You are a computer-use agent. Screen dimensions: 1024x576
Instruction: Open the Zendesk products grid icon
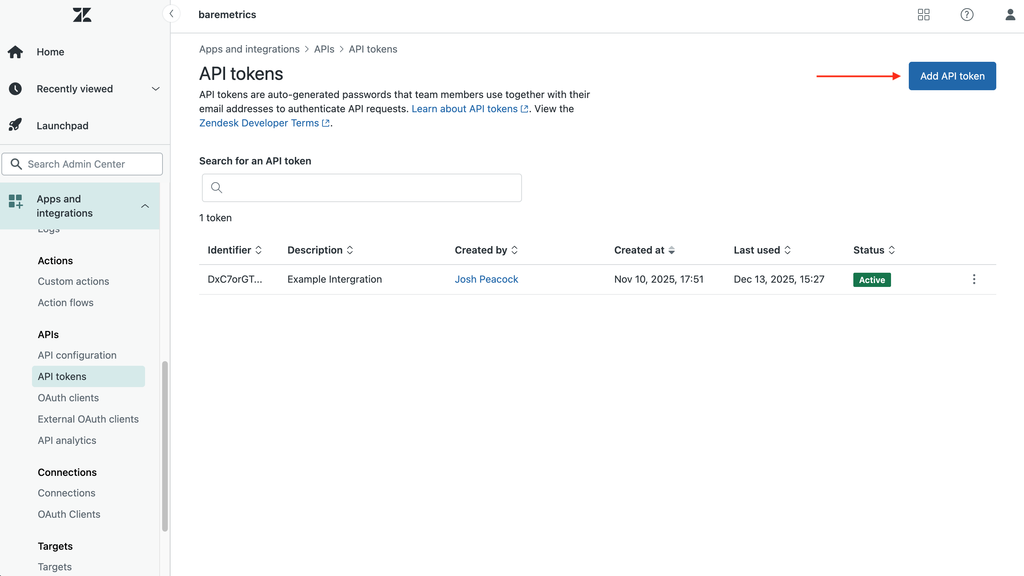coord(924,15)
